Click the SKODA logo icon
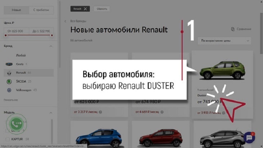 tap(9, 82)
